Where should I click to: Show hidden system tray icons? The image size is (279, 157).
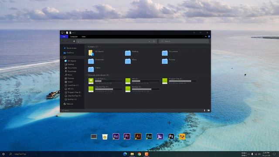coord(248,154)
